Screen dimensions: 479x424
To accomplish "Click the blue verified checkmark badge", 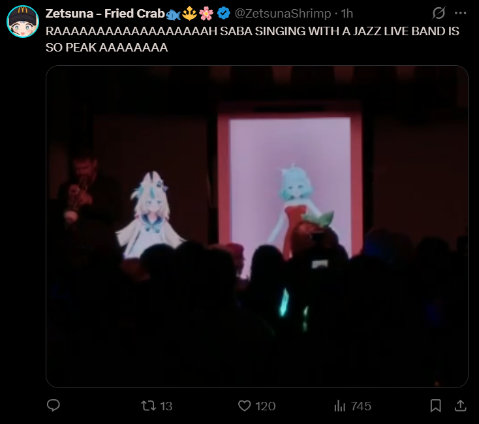I will point(224,14).
